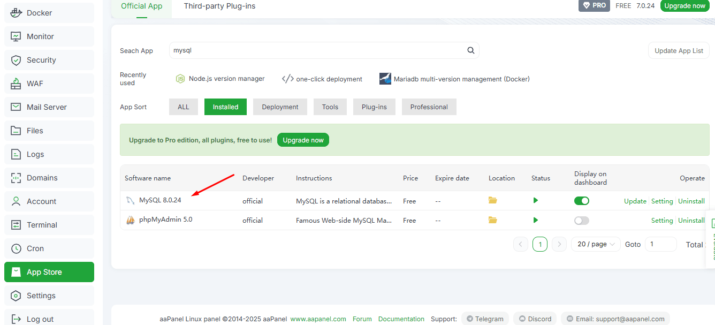715x325 pixels.
Task: Filter apps by Deployment category
Action: [280, 107]
